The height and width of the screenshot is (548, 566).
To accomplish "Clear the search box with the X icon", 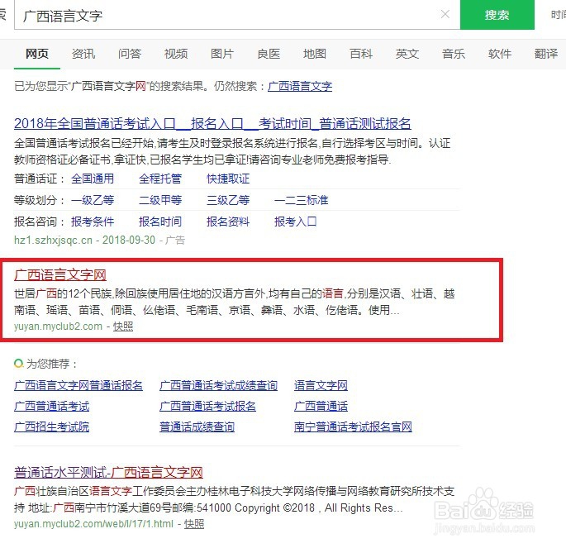I will click(x=445, y=14).
